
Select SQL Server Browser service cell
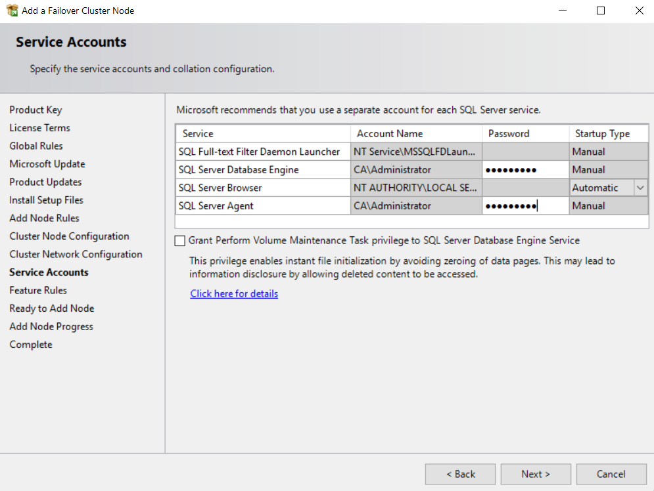point(263,188)
